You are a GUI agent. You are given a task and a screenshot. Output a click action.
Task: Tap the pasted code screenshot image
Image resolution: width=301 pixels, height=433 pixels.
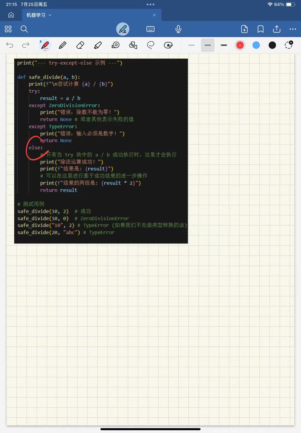101,151
